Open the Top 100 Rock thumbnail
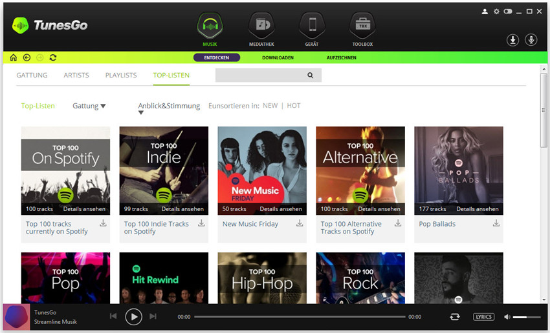 [x=360, y=277]
